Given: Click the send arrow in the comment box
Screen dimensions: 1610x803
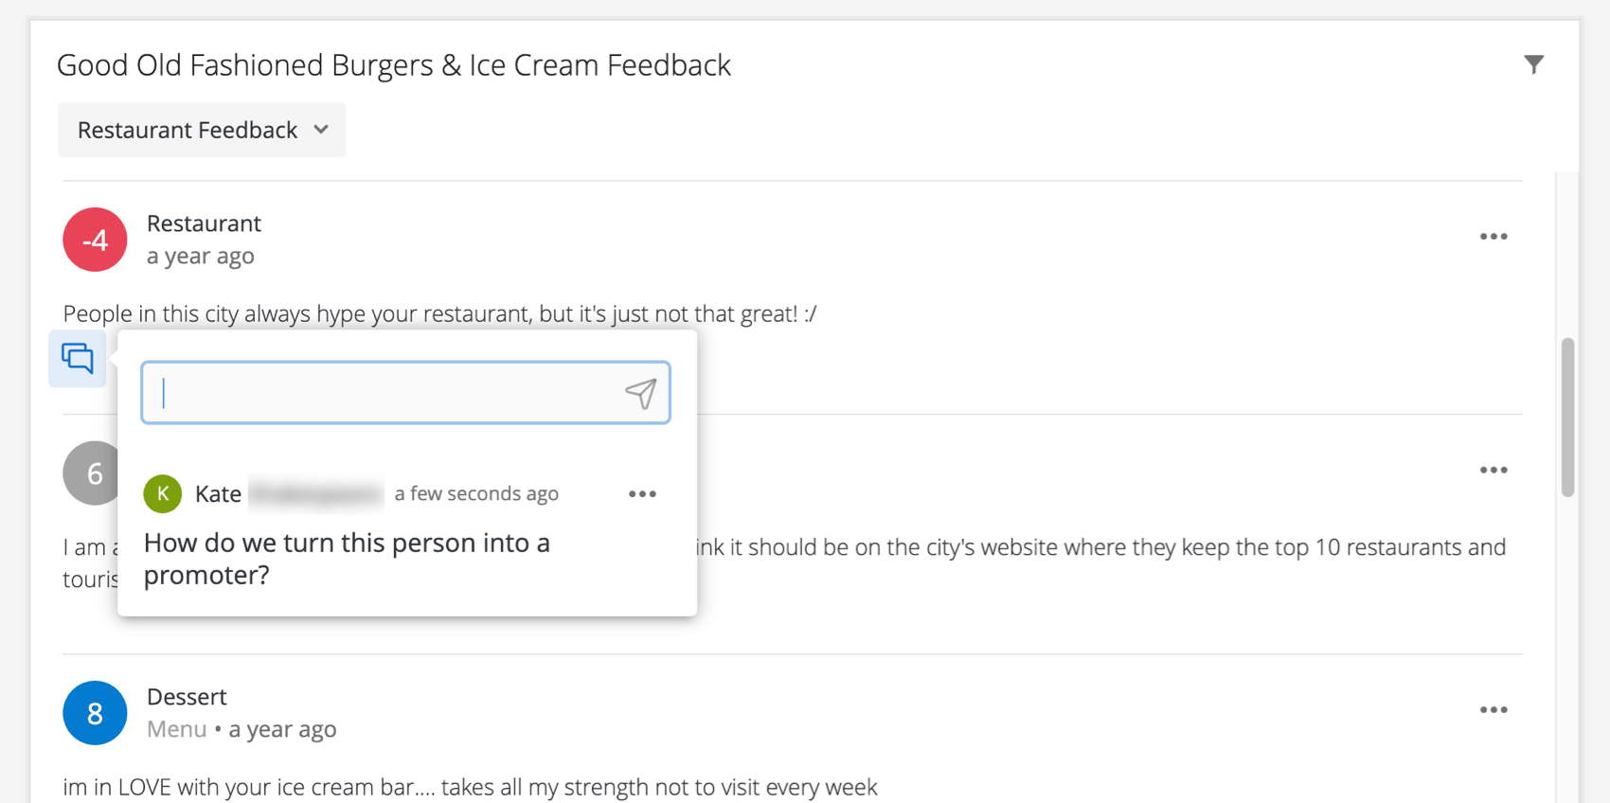Looking at the screenshot, I should pos(642,392).
